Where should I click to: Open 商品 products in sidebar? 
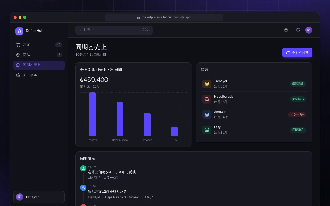click(39, 55)
